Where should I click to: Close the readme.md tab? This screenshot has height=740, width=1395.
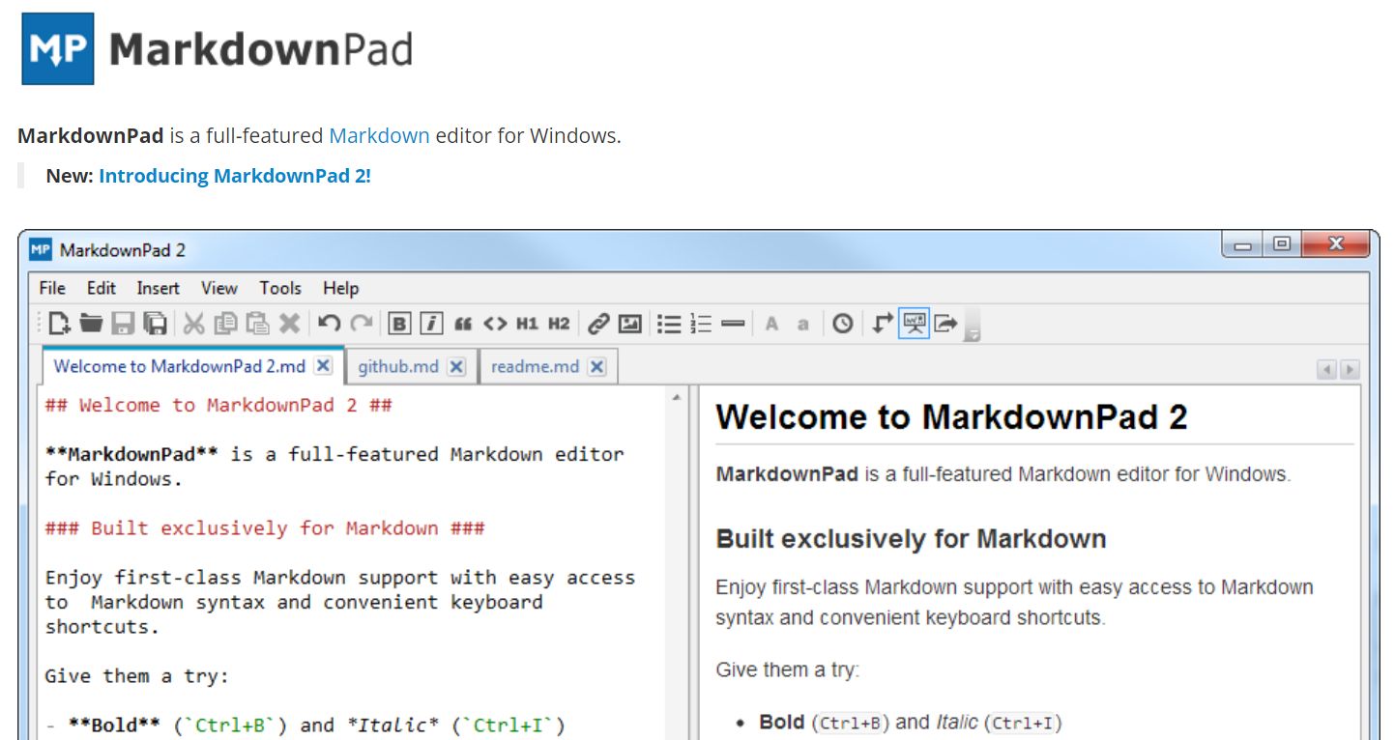coord(597,366)
